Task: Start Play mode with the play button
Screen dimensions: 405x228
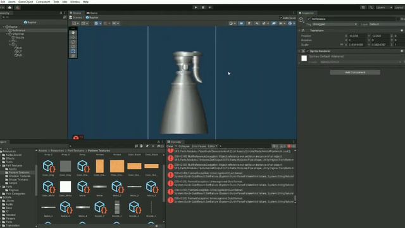Action: 196,8
